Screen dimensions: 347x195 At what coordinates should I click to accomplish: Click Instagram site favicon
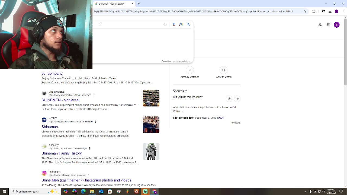pyautogui.click(x=44, y=173)
